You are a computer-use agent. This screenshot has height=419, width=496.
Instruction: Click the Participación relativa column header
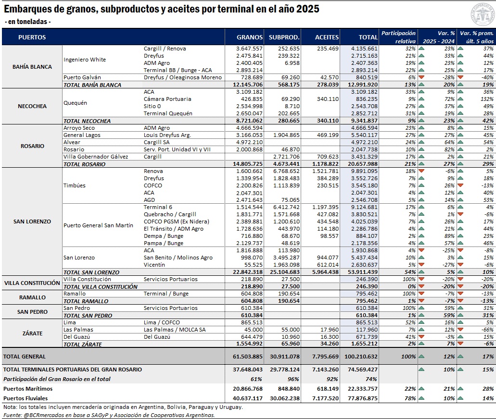coord(398,37)
